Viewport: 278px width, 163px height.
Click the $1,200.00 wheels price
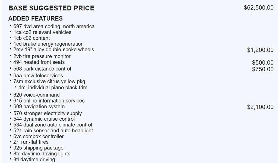pyautogui.click(x=260, y=50)
